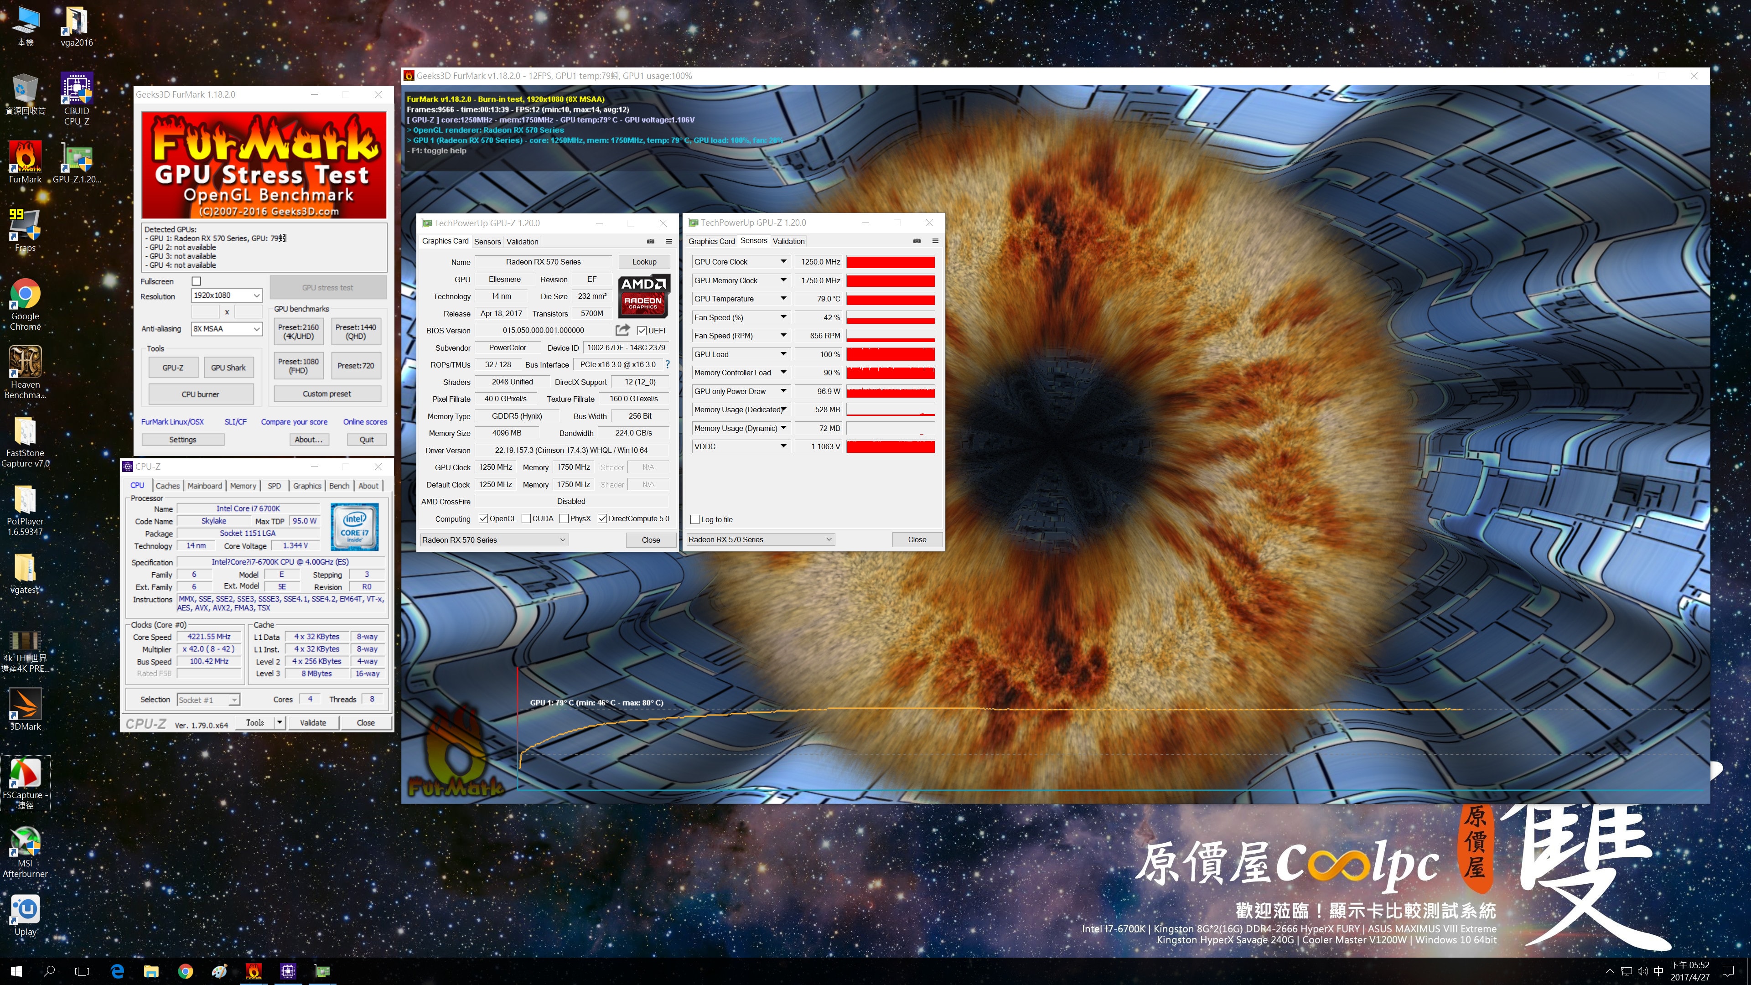Toggle the UEFI checkbox in GPU-Z
Screen dimensions: 1751x985
642,330
